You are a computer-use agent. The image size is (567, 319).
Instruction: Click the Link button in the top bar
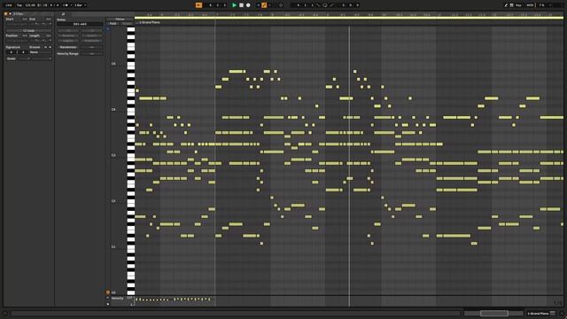point(9,5)
